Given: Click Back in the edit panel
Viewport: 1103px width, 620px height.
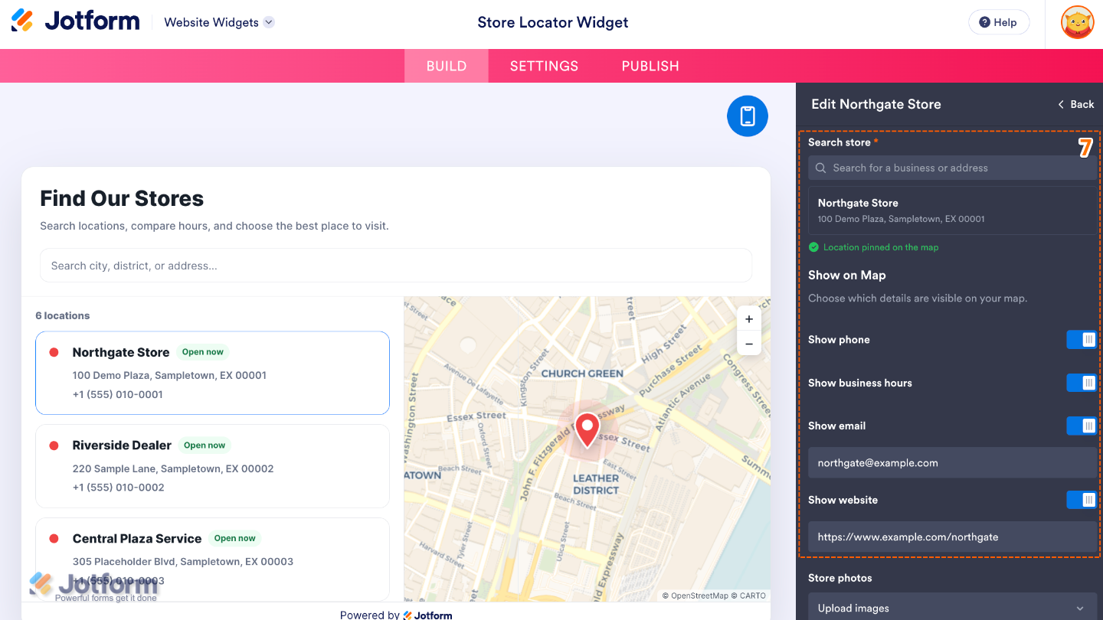Looking at the screenshot, I should coord(1076,104).
